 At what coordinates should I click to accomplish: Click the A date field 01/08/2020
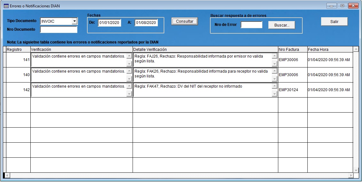[x=146, y=23]
